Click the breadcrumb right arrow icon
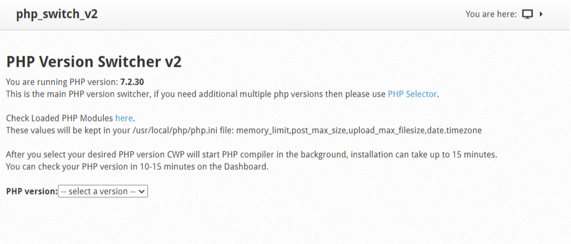Viewport: 571px width, 244px height. tap(541, 15)
